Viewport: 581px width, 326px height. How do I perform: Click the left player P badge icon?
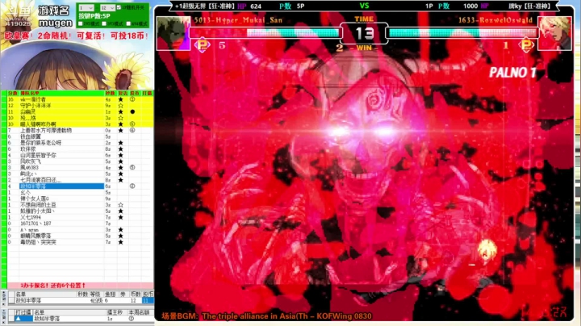(x=203, y=45)
